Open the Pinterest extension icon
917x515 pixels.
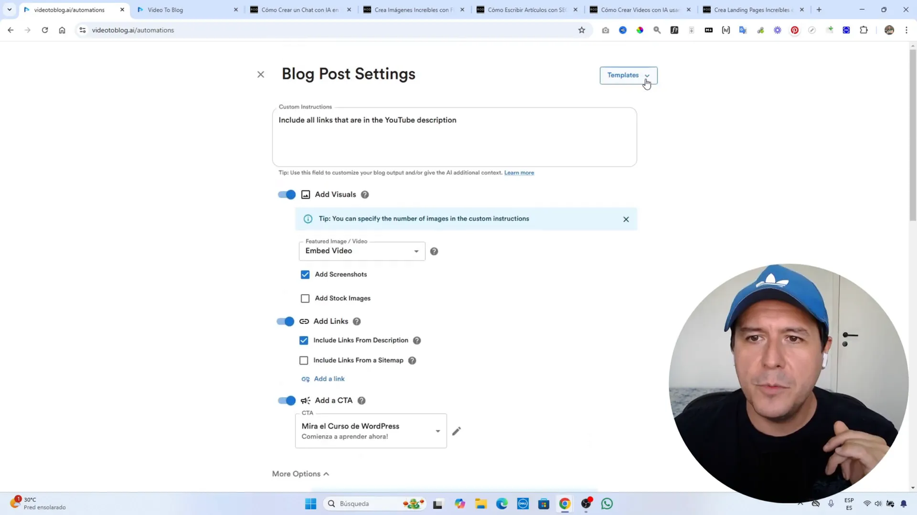tap(794, 30)
